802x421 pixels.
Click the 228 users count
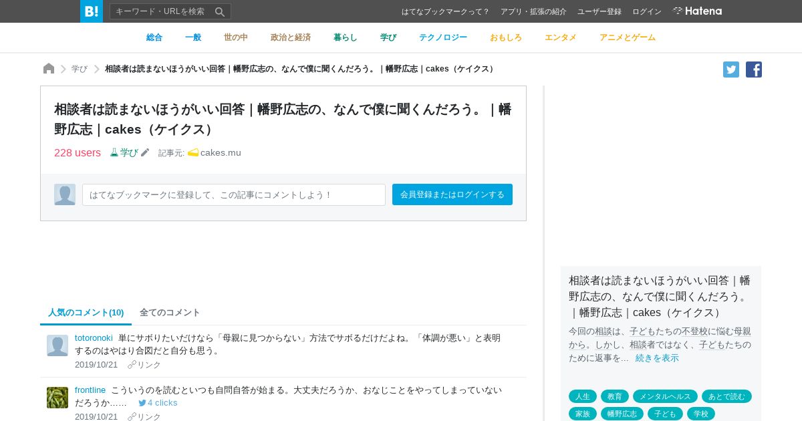coord(78,152)
